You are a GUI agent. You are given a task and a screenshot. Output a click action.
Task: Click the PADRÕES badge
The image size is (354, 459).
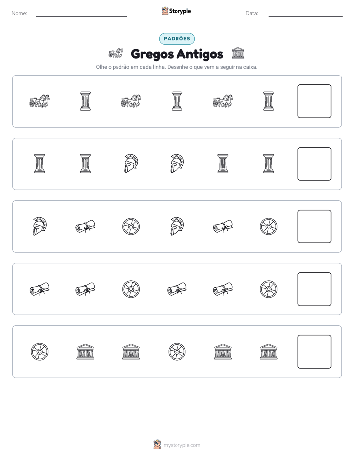pos(177,39)
